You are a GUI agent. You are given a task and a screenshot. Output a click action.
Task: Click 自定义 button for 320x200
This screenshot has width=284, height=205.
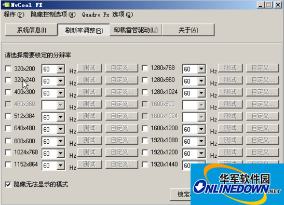pos(121,68)
